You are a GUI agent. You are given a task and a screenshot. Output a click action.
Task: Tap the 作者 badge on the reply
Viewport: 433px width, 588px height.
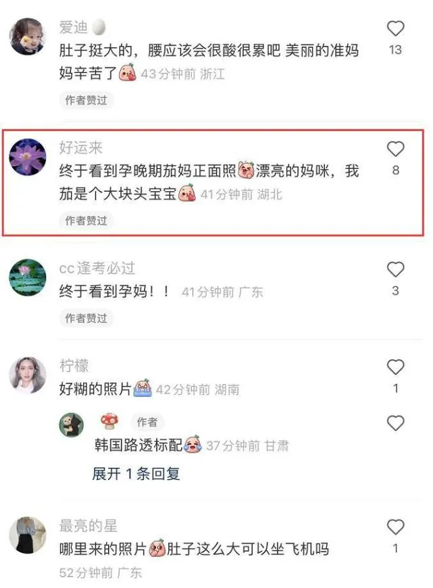(x=147, y=422)
